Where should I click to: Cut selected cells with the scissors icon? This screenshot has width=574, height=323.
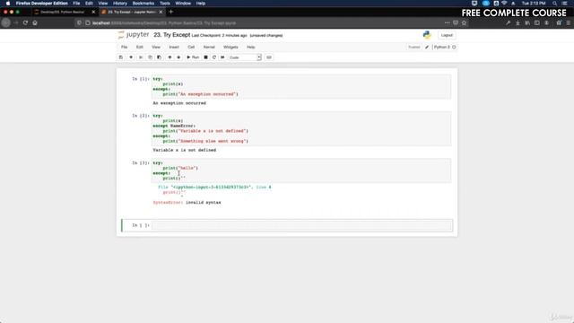coord(141,57)
